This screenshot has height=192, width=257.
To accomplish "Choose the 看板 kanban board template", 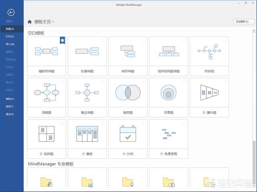I will point(87,139).
